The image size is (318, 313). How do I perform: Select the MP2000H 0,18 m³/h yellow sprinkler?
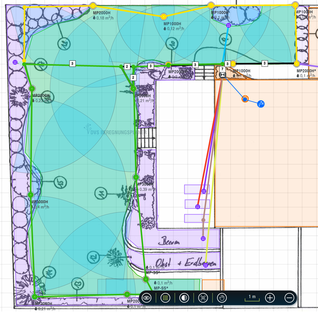point(93,6)
